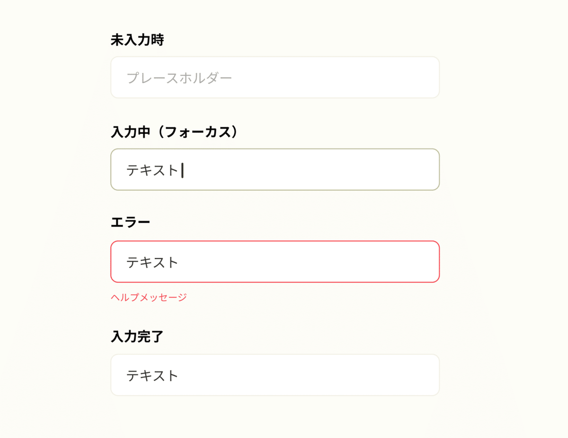Viewport: 568px width, 438px height.
Task: Click the テキスト text in the error field
Action: click(151, 262)
